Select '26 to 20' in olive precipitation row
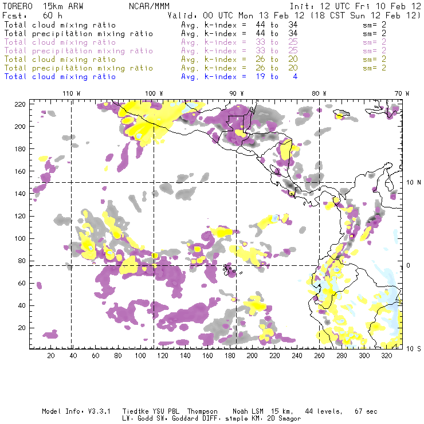The width and height of the screenshot is (424, 424). point(277,68)
